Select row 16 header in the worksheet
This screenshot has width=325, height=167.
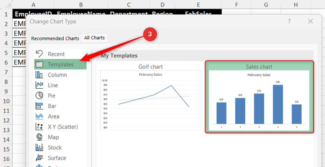coord(6,159)
